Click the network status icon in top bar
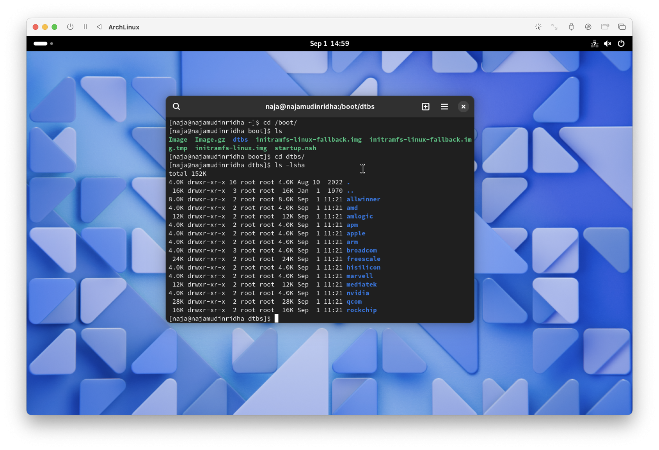659x450 pixels. [x=595, y=44]
